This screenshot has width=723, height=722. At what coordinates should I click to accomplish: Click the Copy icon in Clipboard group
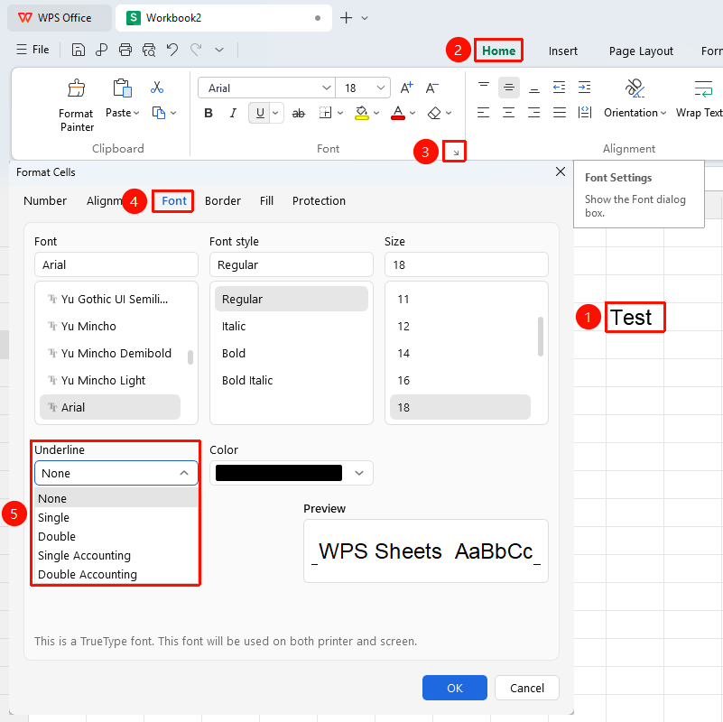[x=159, y=113]
